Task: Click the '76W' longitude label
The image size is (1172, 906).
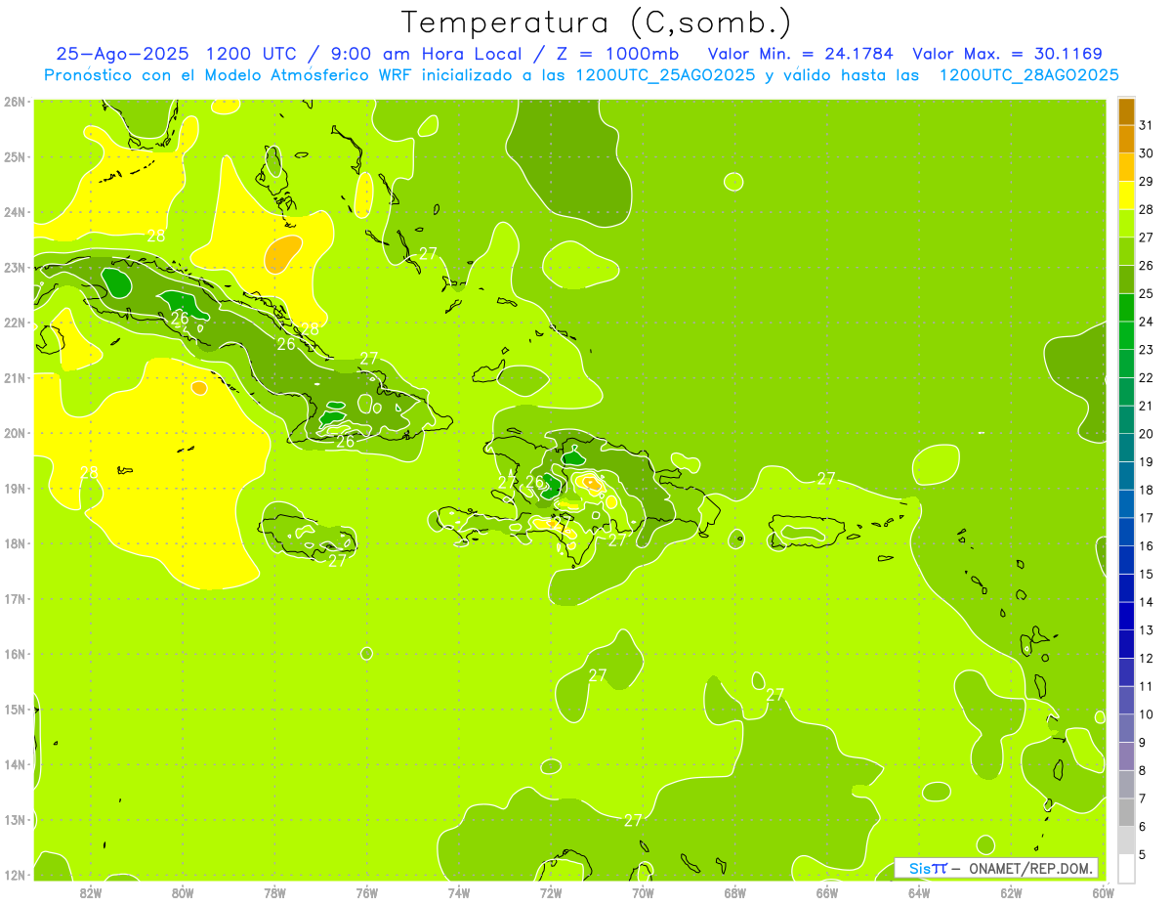Action: [x=366, y=892]
